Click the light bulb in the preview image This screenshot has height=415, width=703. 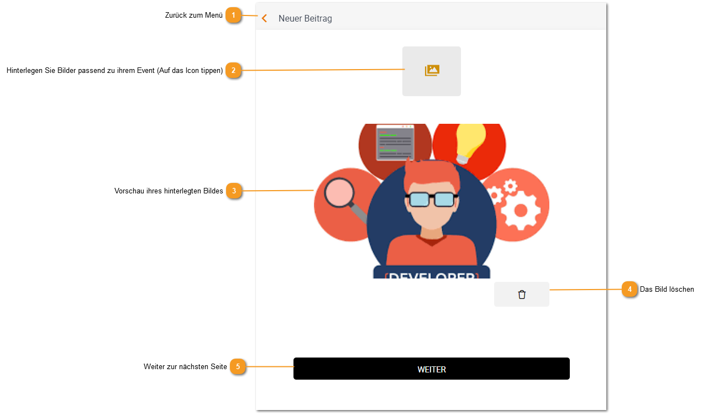(x=469, y=143)
